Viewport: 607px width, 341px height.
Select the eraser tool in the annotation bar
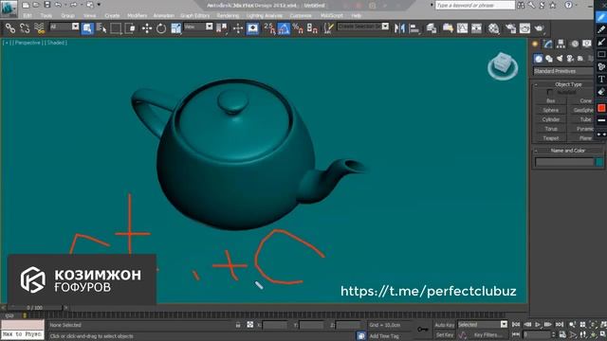tap(601, 92)
